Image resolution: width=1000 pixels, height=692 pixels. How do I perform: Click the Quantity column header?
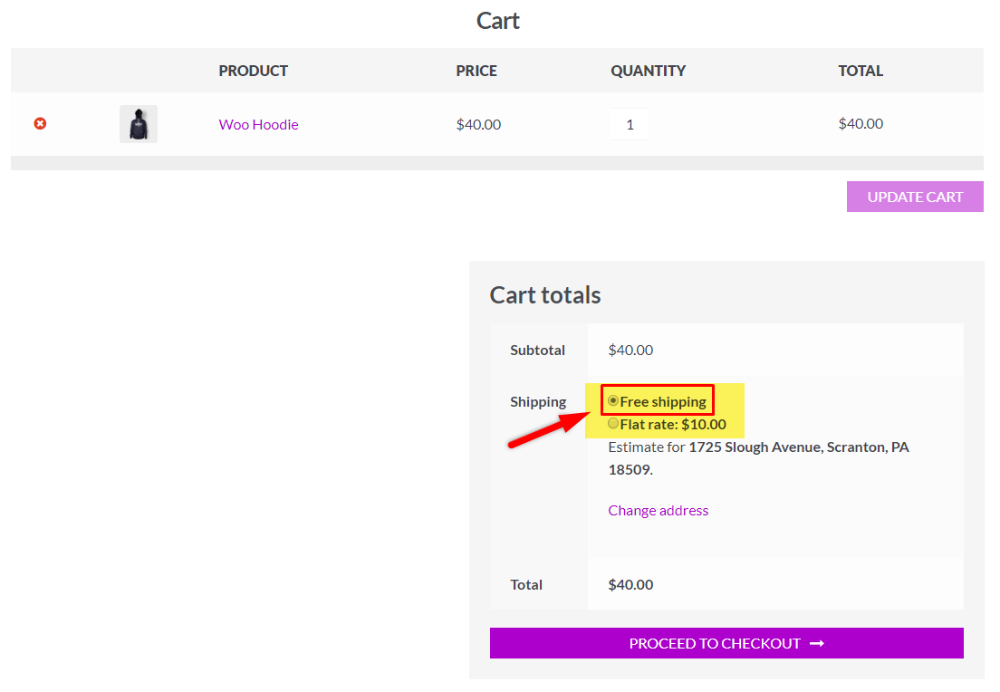[x=648, y=71]
